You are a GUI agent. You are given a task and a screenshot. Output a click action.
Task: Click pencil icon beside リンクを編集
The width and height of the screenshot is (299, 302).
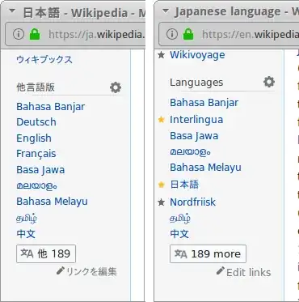point(60,270)
